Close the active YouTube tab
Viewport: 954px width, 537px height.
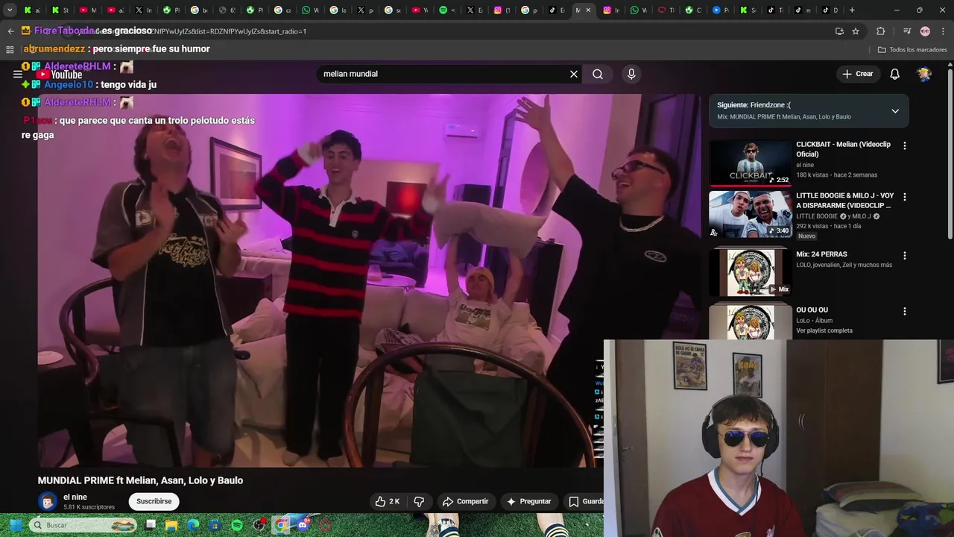(588, 10)
